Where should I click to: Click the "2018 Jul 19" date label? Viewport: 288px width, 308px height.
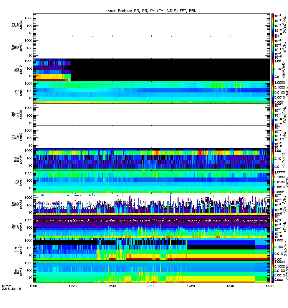point(11,289)
